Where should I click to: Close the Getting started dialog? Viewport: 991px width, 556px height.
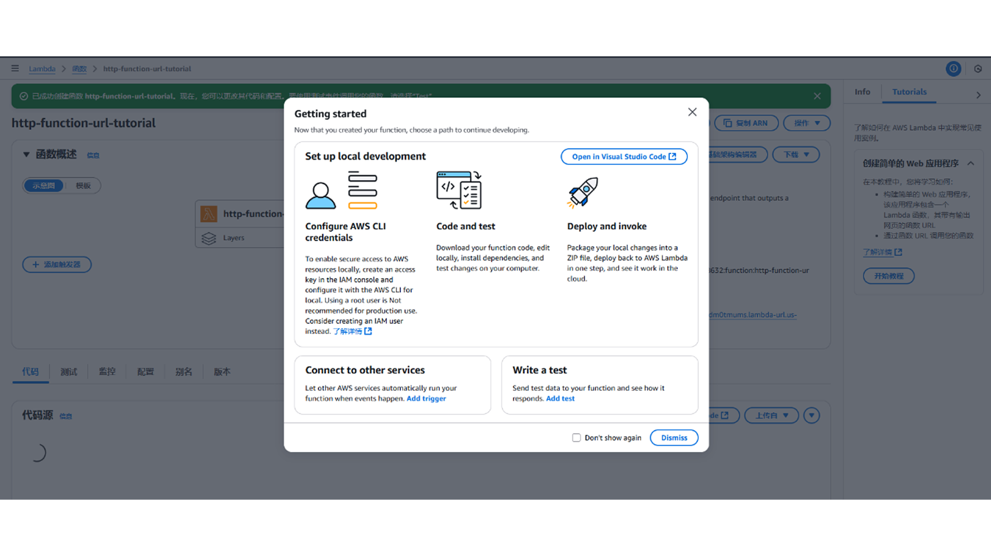point(692,113)
